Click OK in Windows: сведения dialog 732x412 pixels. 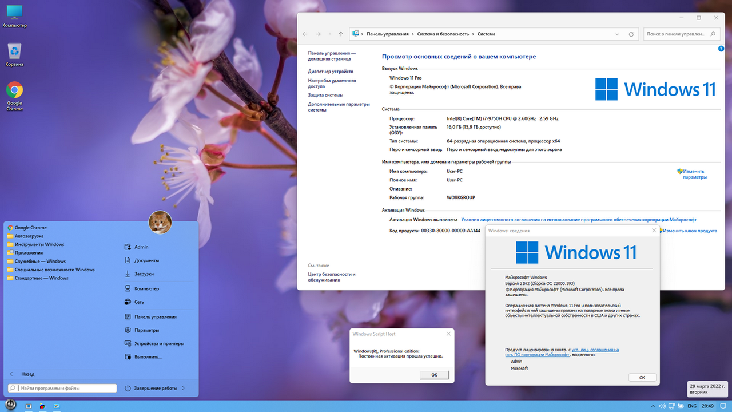tap(642, 378)
